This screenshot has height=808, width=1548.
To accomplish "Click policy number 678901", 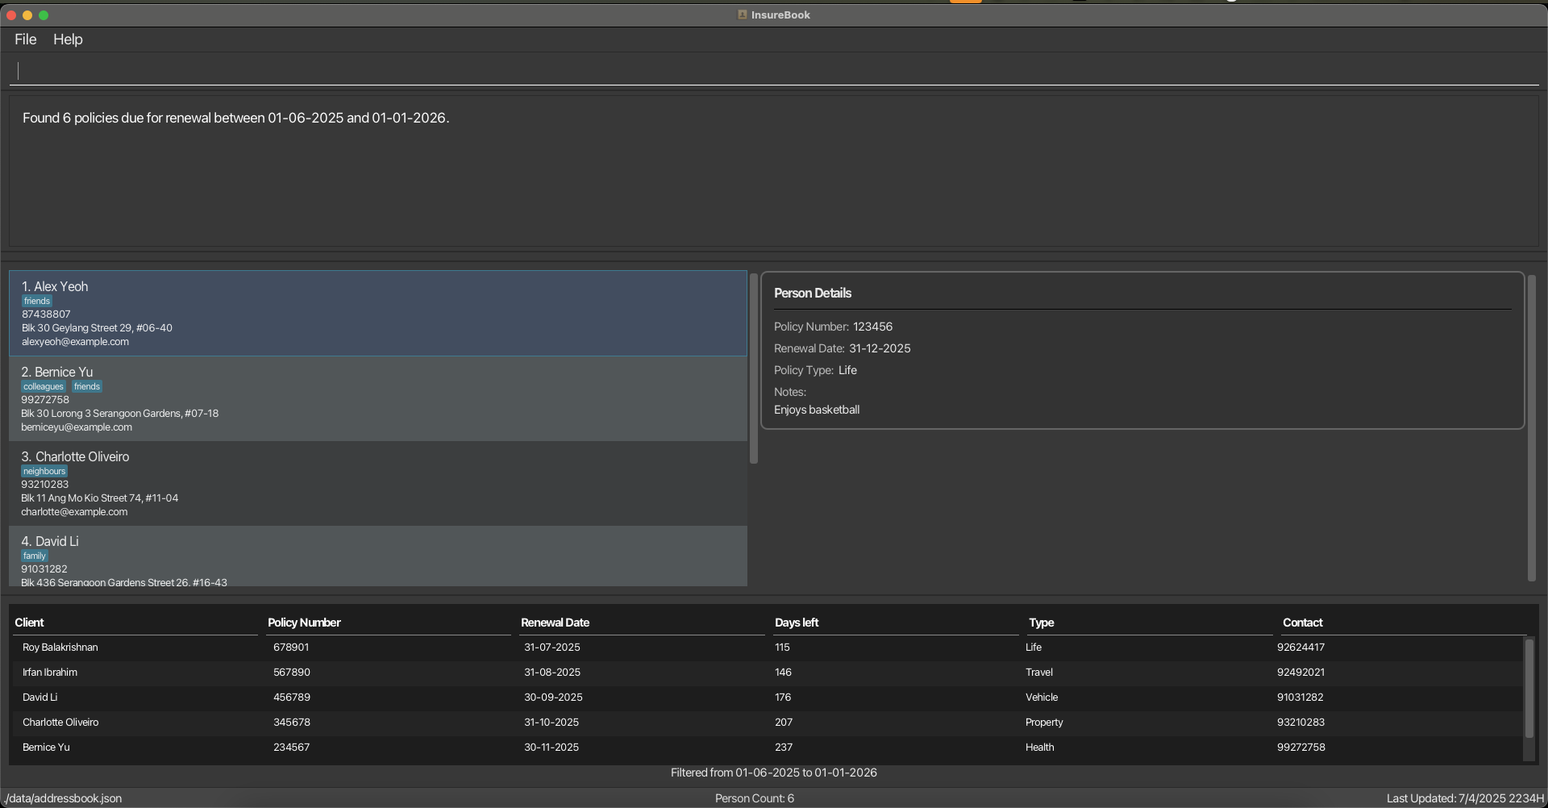I will (291, 648).
